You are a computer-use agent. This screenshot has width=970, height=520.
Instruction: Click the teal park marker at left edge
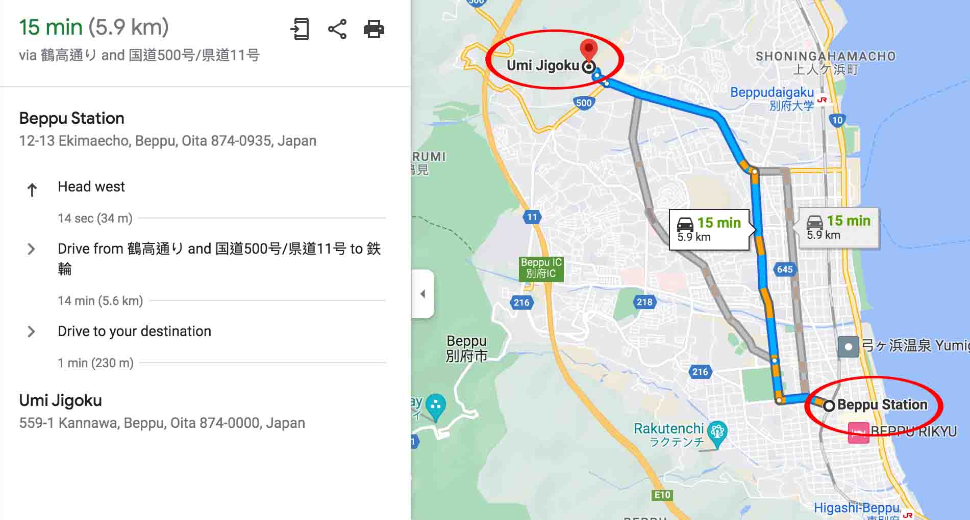pos(435,407)
